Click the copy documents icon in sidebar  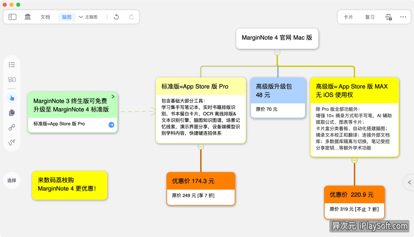click(12, 112)
